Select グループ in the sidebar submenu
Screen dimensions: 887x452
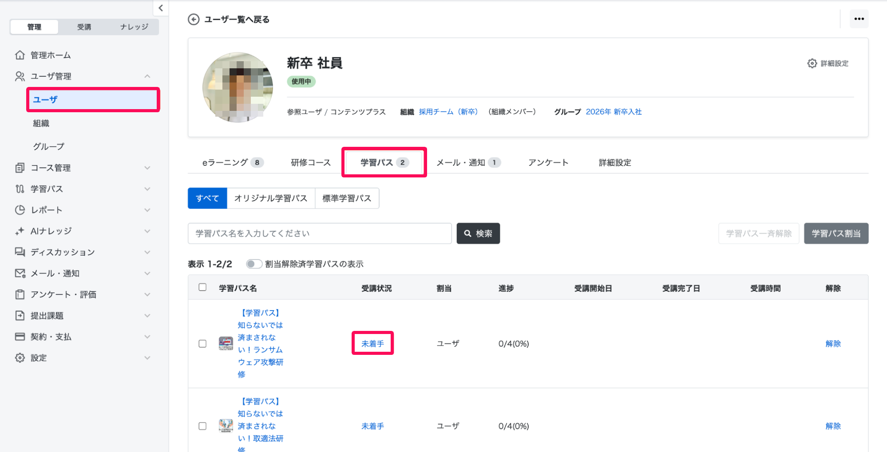tap(48, 146)
